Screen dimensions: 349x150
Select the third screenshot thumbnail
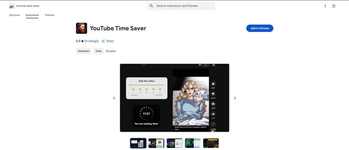[174, 143]
